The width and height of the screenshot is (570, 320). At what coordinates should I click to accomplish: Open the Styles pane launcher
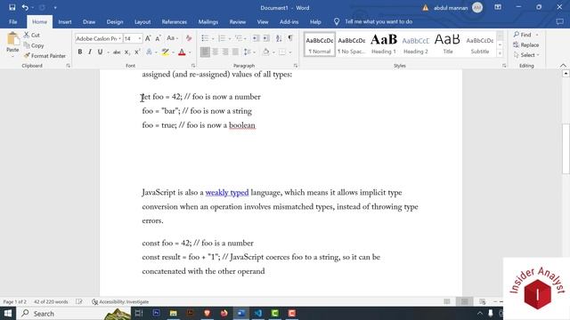pos(504,66)
